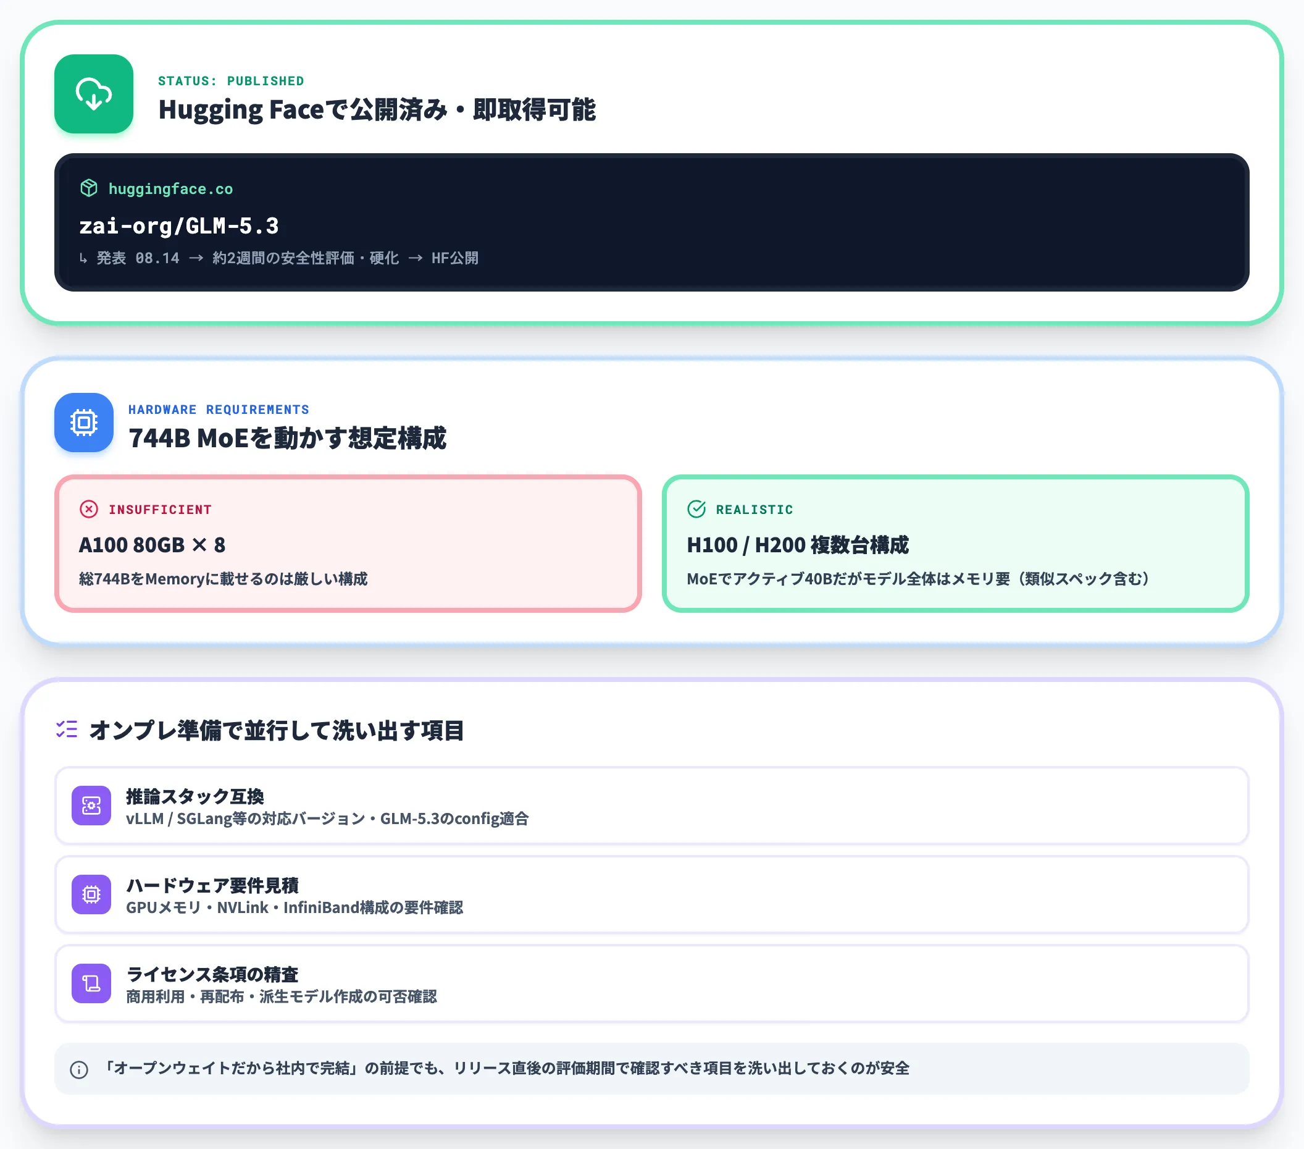The image size is (1304, 1149).
Task: Click the ハードウェア要件見積 purple chip icon
Action: click(91, 894)
